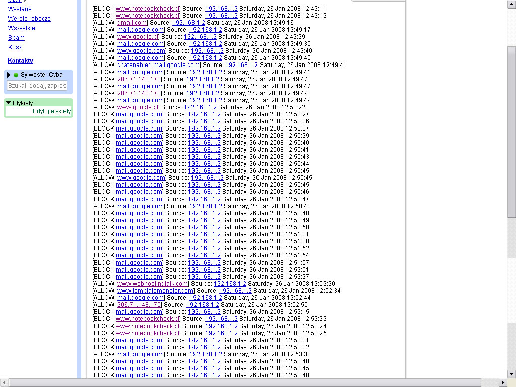Screen dimensions: 516x387
Task: Open 206.71.148.170 link at 12:49:49
Action: tap(139, 93)
